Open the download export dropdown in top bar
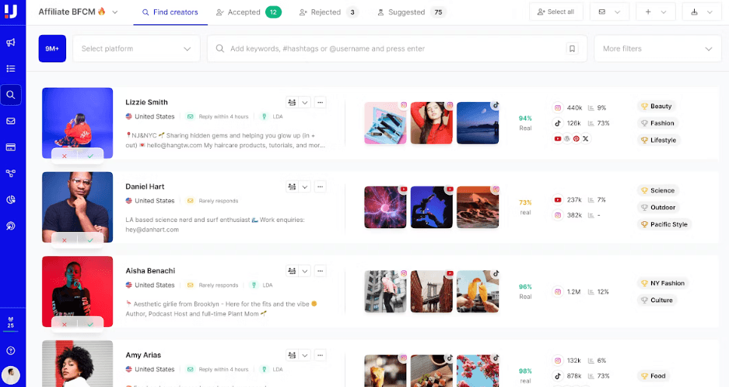This screenshot has height=387, width=729. [702, 12]
